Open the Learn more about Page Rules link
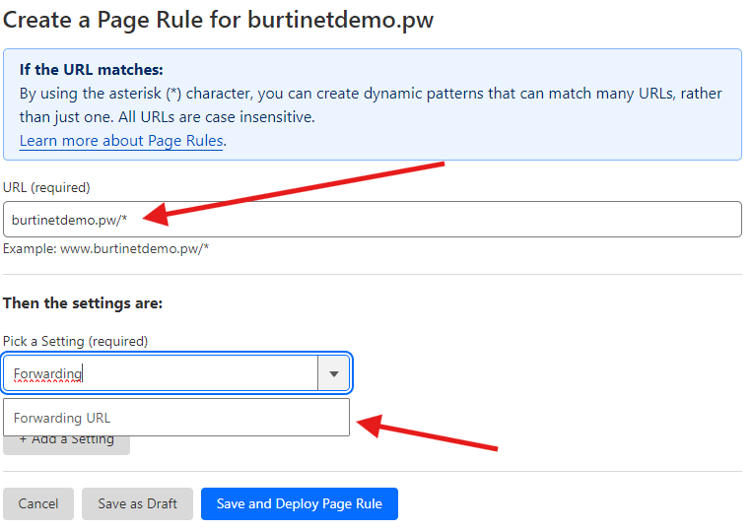This screenshot has height=530, width=753. [x=121, y=141]
